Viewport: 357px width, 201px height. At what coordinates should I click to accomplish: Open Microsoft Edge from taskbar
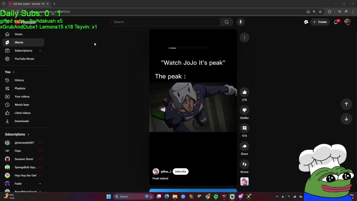coord(167,197)
